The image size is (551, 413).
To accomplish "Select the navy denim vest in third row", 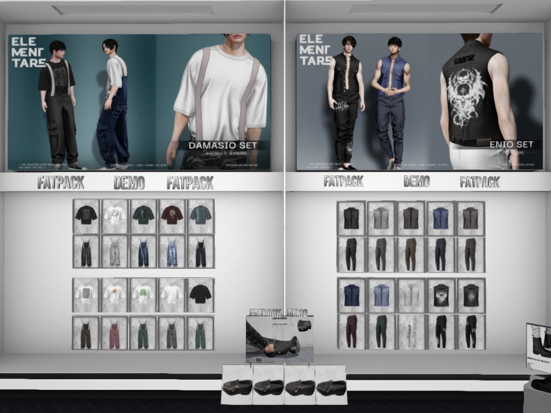I will (x=352, y=295).
